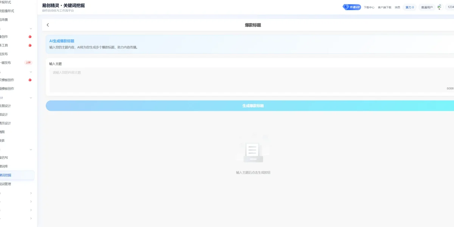454x227 pixels.
Task: Collapse the sidebar group above 案仿写
Action: click(31, 149)
